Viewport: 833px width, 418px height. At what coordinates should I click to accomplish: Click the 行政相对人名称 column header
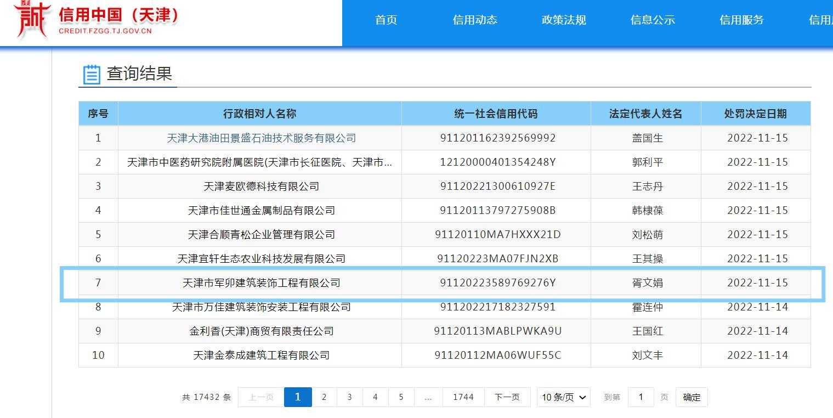pos(260,114)
